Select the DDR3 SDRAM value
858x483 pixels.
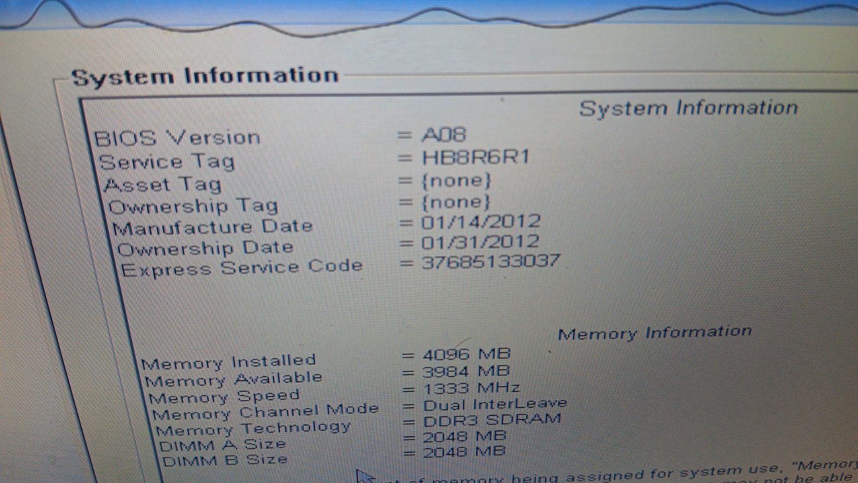point(492,420)
